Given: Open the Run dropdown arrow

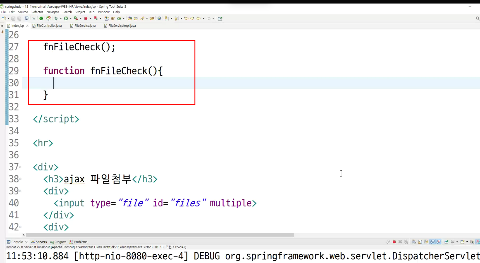Looking at the screenshot, I should pyautogui.click(x=71, y=18).
